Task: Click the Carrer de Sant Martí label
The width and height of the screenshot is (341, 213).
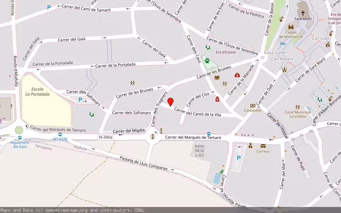Action: click(310, 70)
